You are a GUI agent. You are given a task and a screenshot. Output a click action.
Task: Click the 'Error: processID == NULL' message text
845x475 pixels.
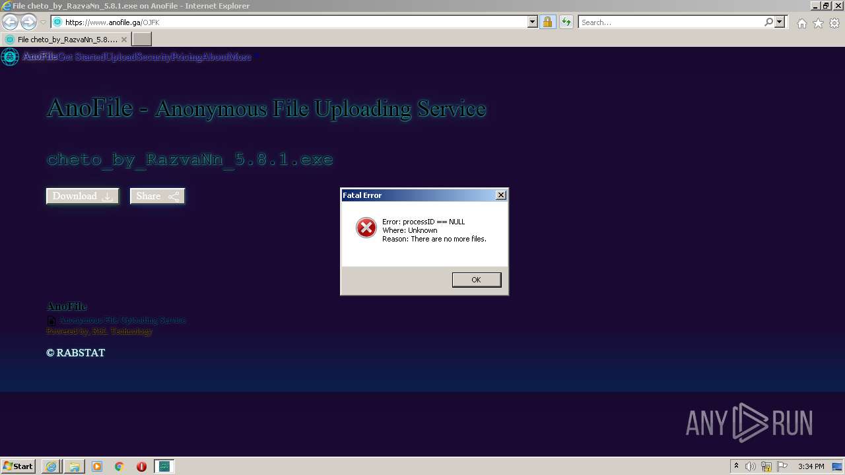pos(424,222)
